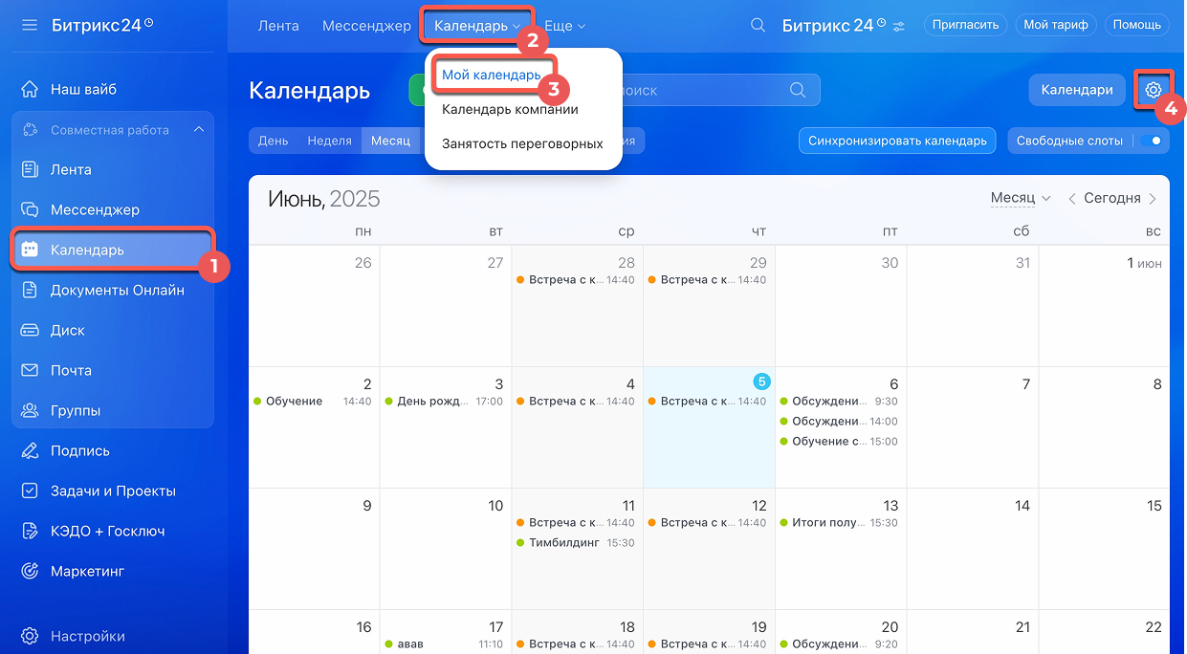This screenshot has height=654, width=1187.
Task: Open the hamburger menu icon
Action: [x=30, y=26]
